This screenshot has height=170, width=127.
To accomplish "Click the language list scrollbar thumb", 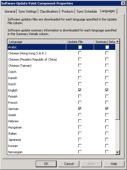I will (x=118, y=82).
